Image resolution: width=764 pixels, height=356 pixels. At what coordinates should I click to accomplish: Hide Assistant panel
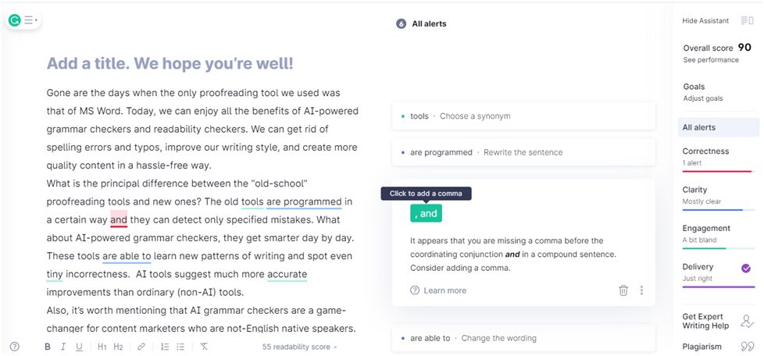705,20
